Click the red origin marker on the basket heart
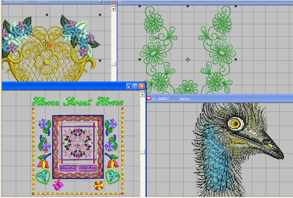 point(50,45)
